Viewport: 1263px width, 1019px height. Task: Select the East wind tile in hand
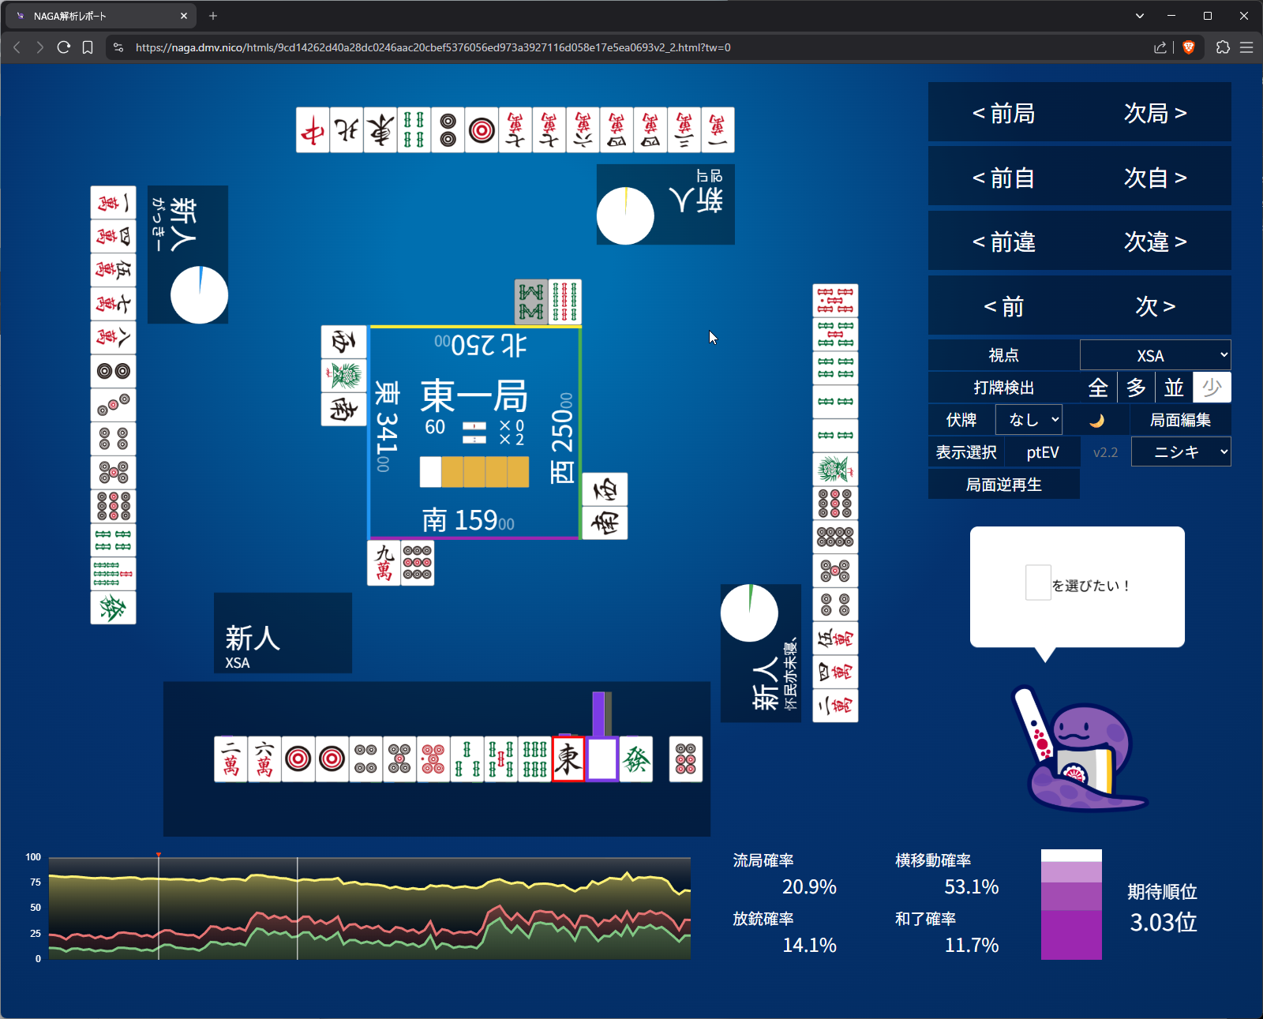[x=568, y=759]
